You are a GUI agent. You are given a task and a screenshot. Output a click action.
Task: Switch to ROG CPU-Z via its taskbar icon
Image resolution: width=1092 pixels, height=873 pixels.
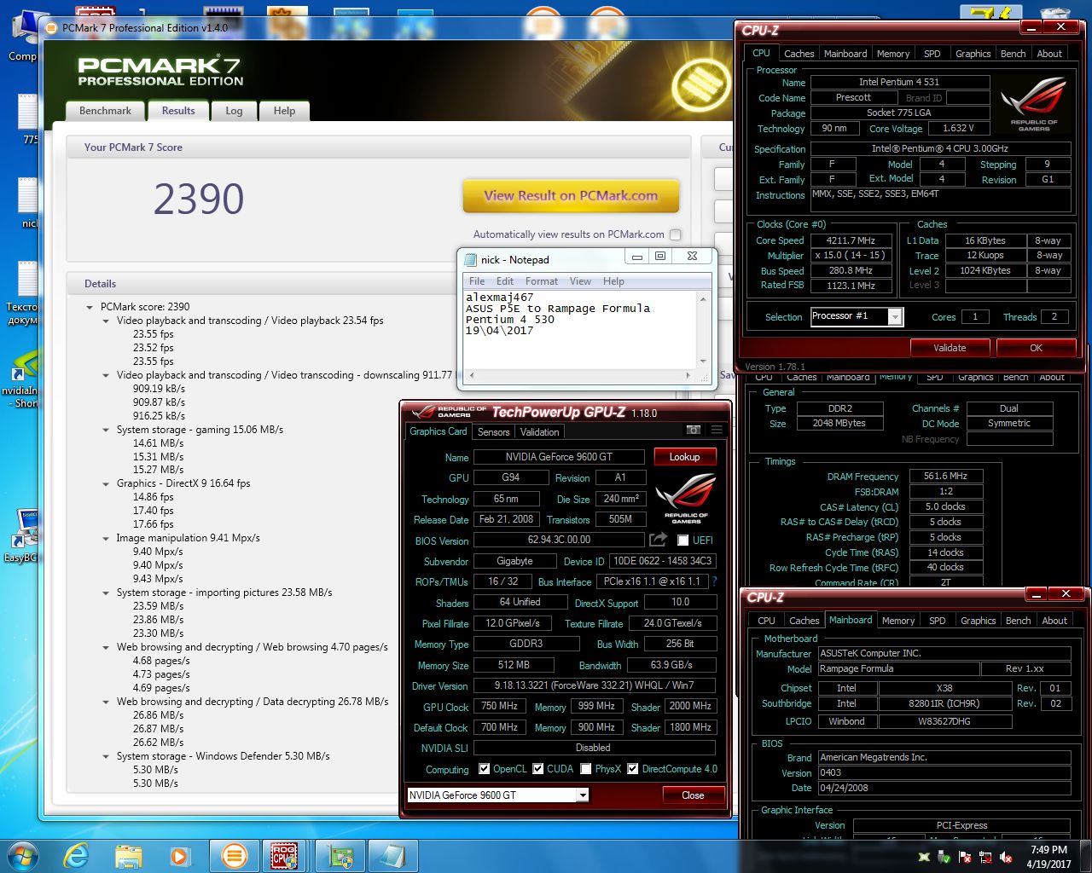pyautogui.click(x=285, y=856)
